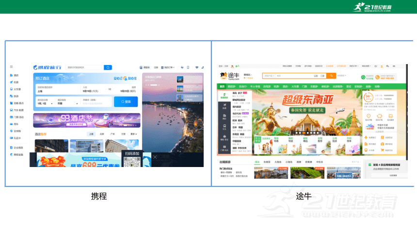The width and height of the screenshot is (417, 235).
Task: Click Tuniu orange phone hotline icon
Action: tap(377, 77)
